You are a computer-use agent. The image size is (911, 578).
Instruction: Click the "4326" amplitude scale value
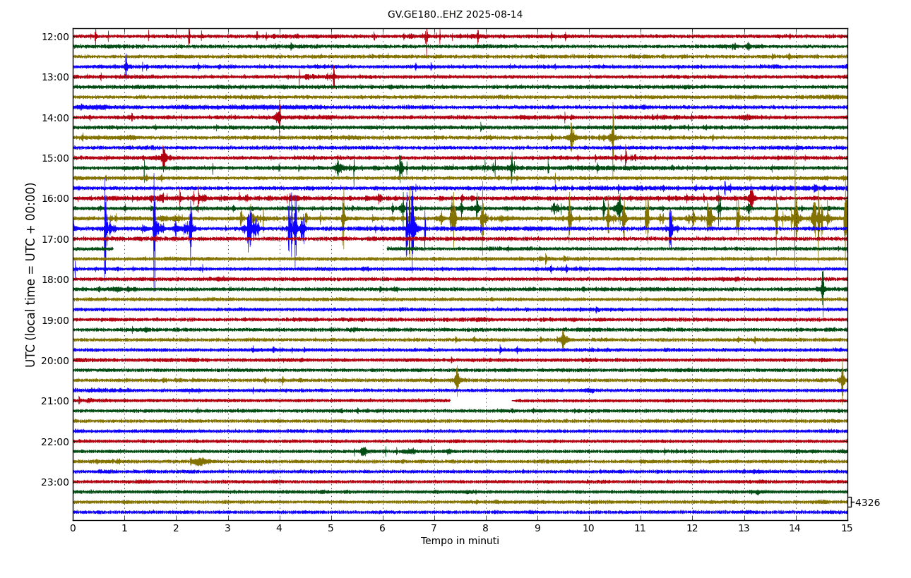[867, 503]
